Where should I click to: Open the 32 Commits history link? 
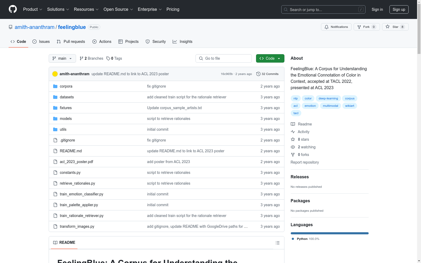tap(267, 74)
